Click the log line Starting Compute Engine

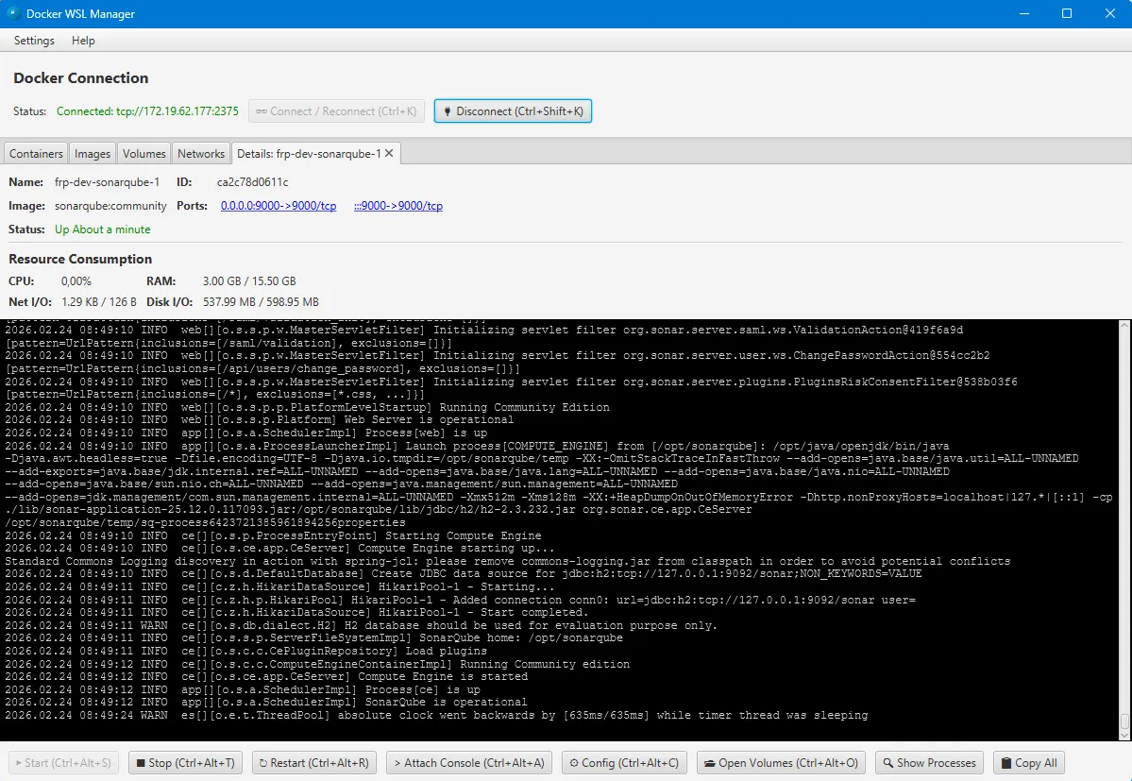[x=274, y=535]
